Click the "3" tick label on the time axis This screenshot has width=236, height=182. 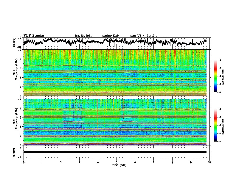click(x=79, y=162)
